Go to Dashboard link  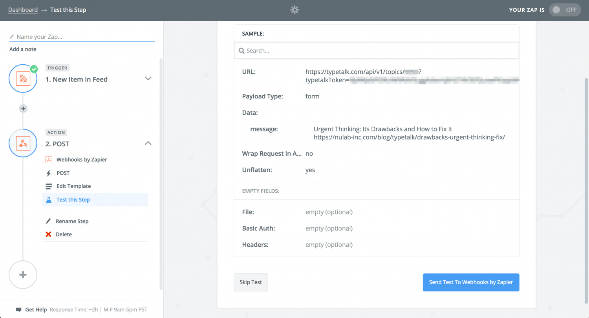23,10
